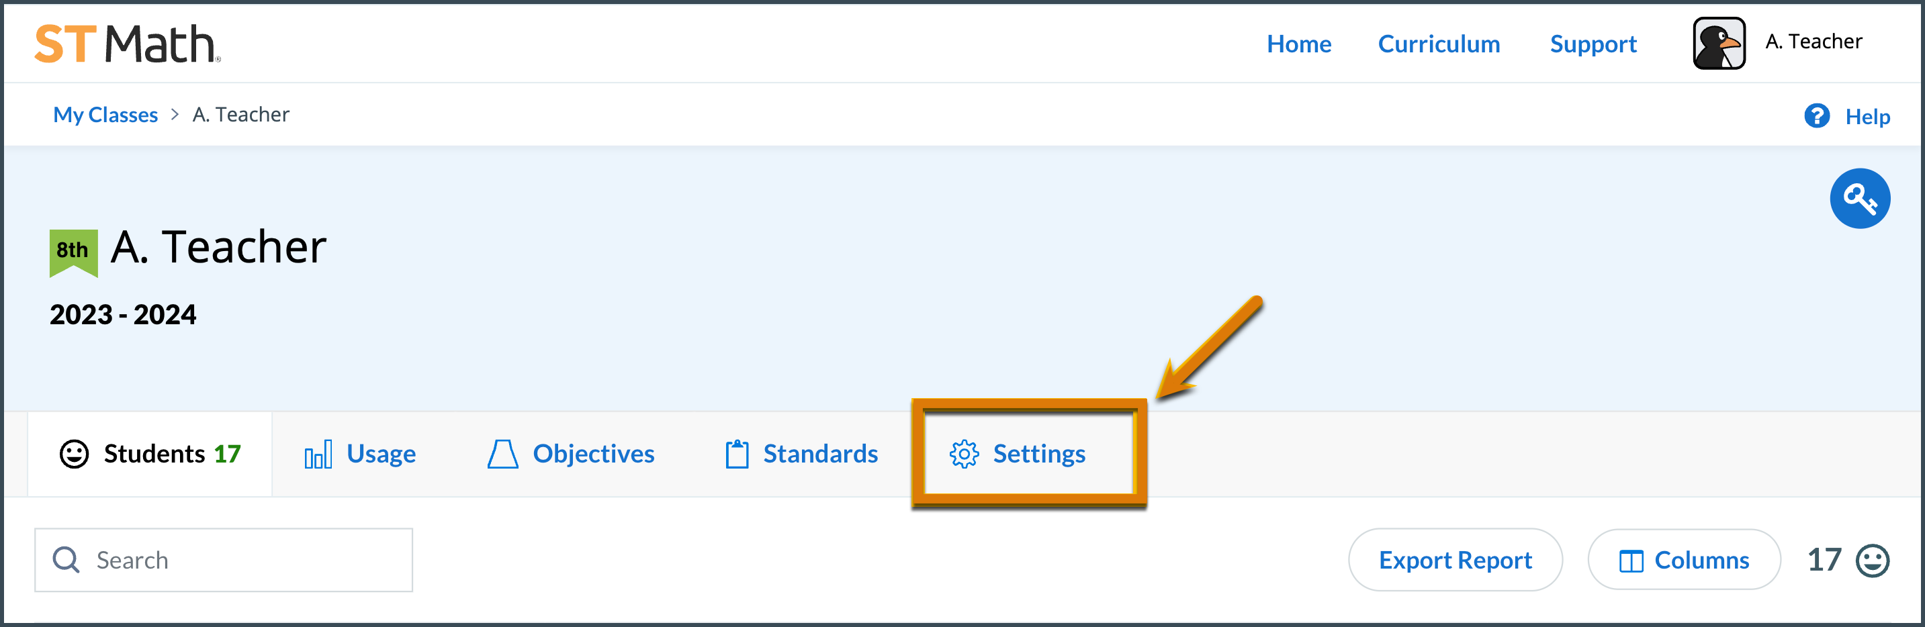The image size is (1925, 627).
Task: Go to My Classes breadcrumb link
Action: point(105,114)
